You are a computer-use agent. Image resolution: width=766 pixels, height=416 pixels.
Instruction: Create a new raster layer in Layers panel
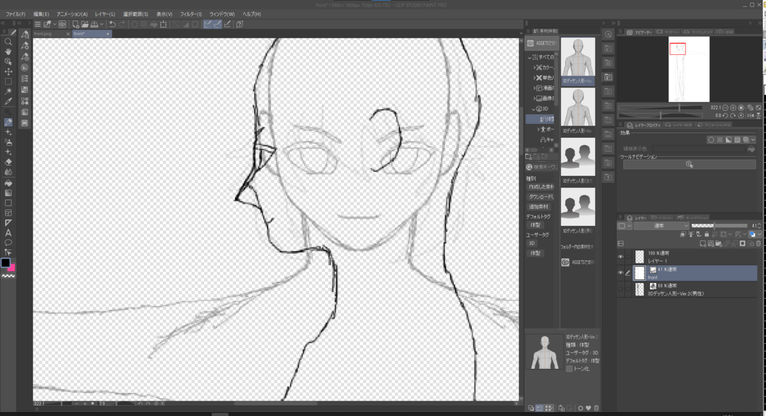702,244
